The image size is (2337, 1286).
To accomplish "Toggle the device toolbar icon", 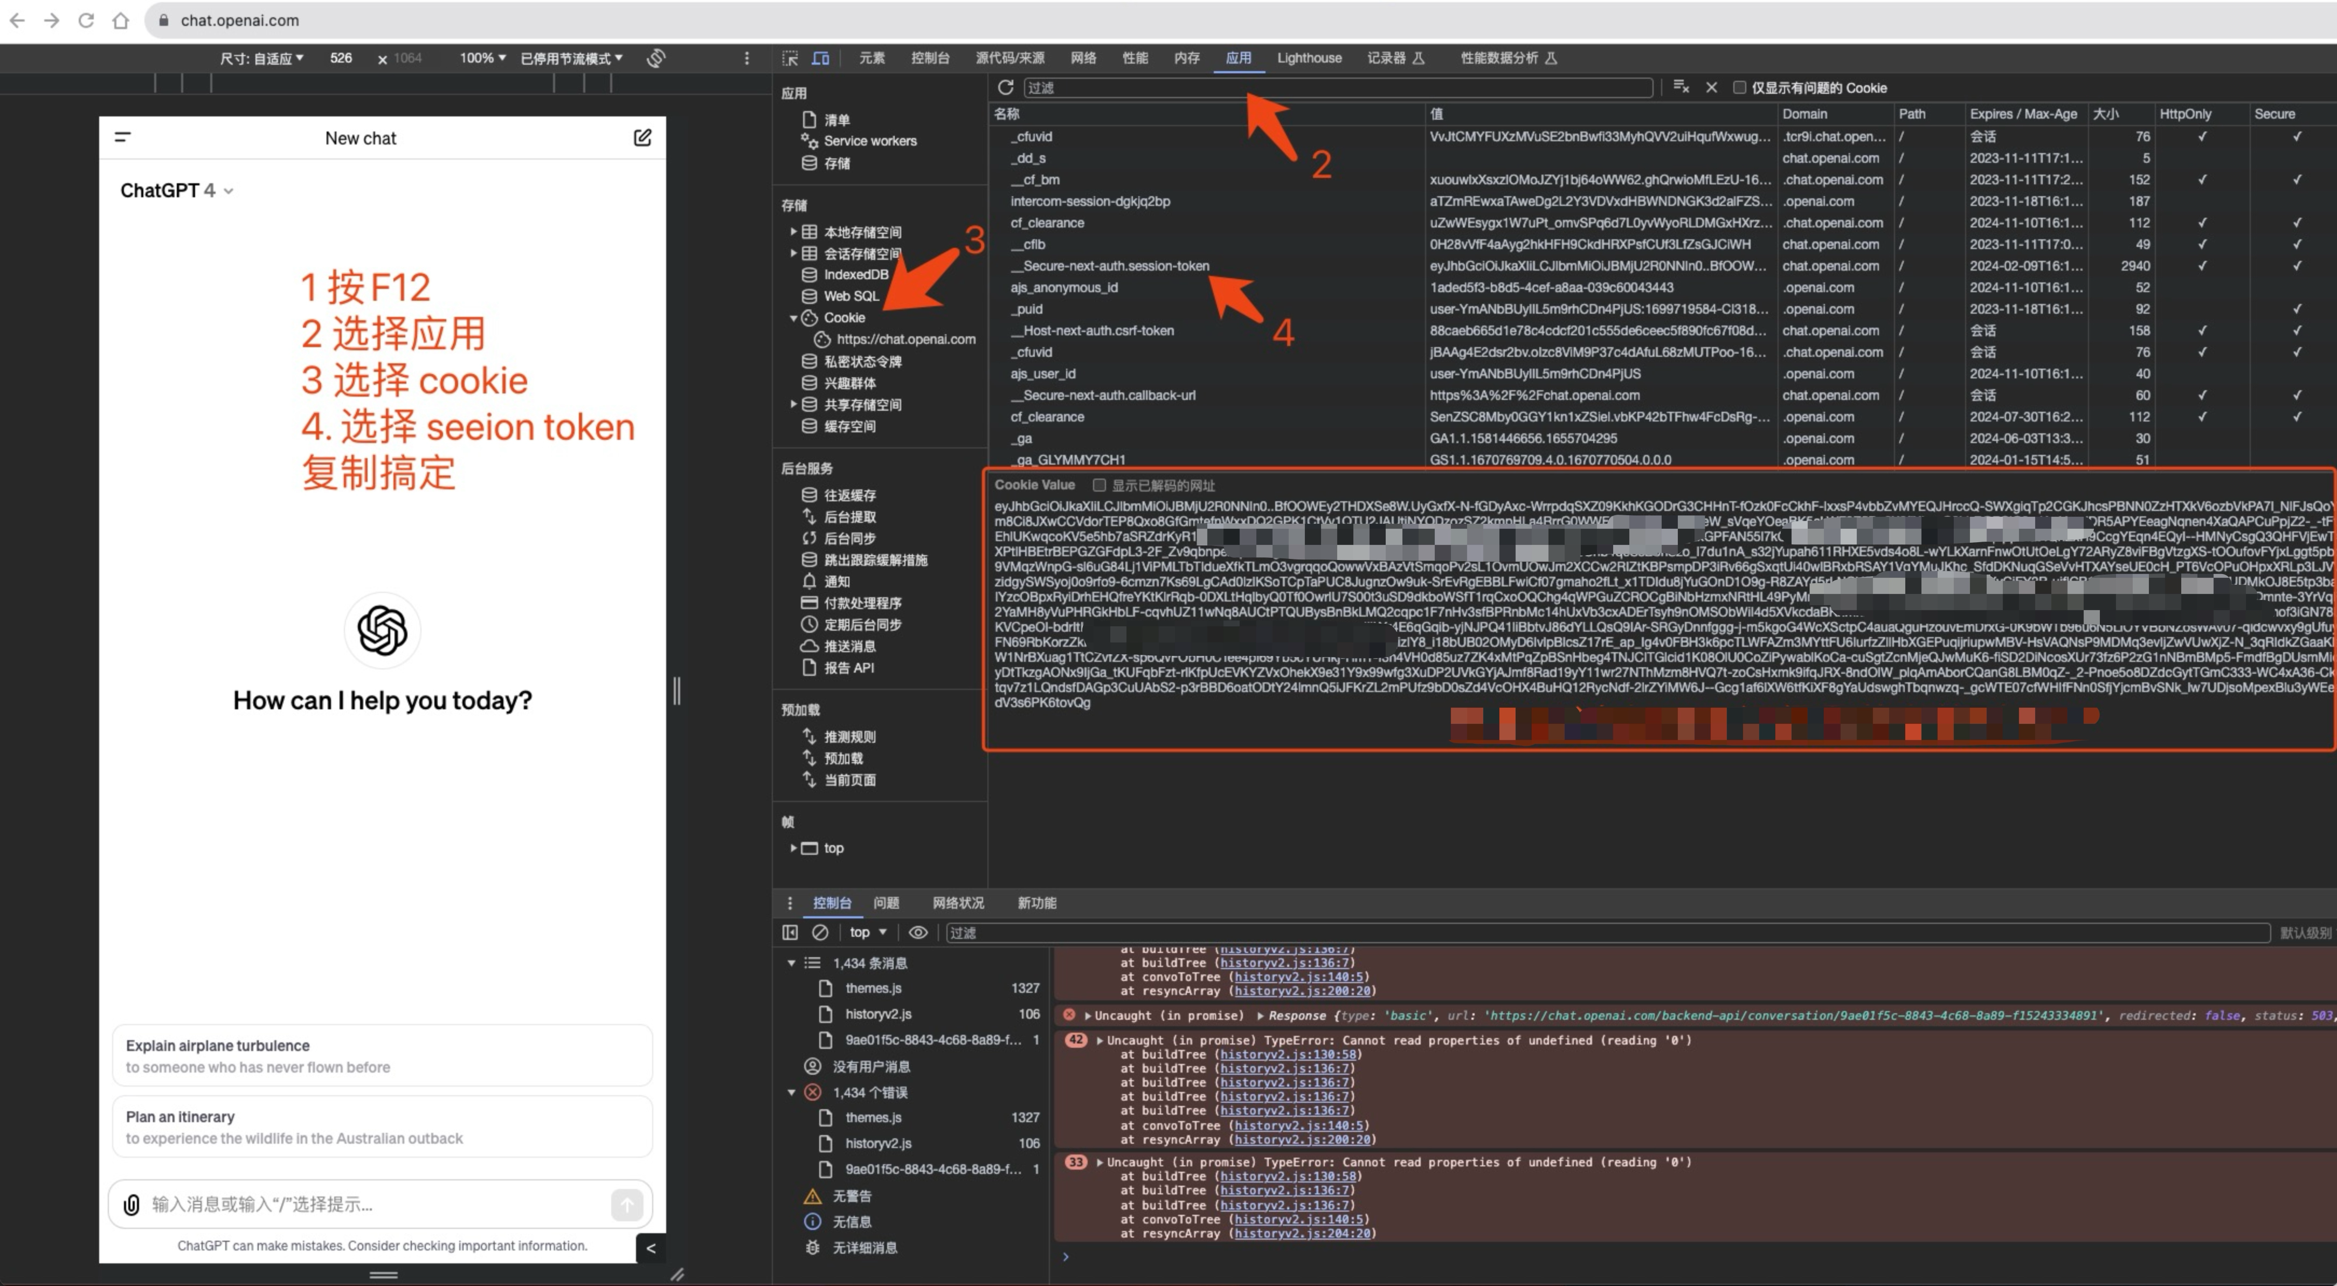I will (x=821, y=58).
